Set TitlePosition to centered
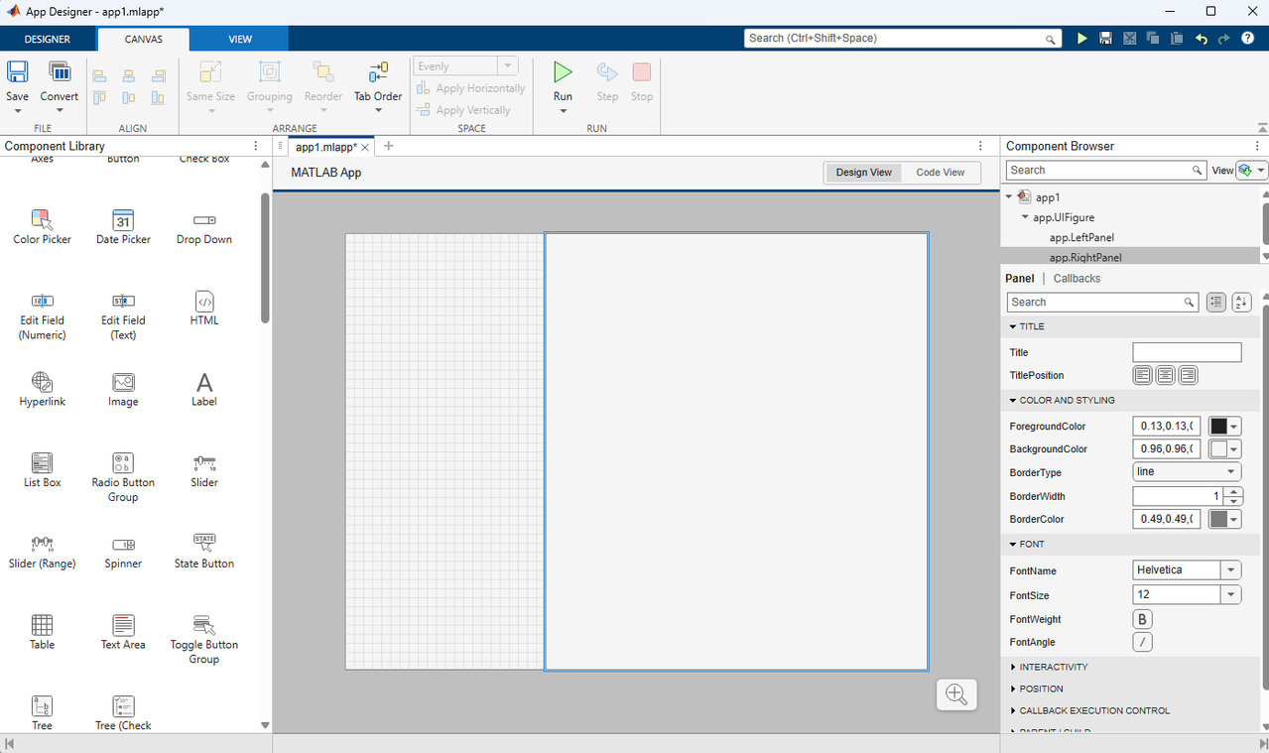 pos(1166,375)
